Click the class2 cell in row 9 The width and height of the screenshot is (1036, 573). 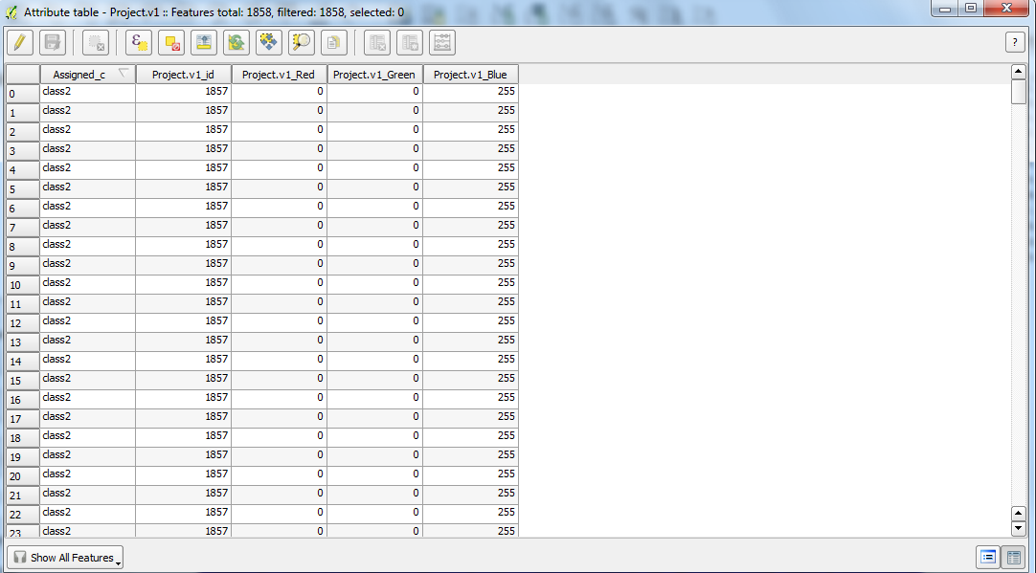(x=88, y=266)
